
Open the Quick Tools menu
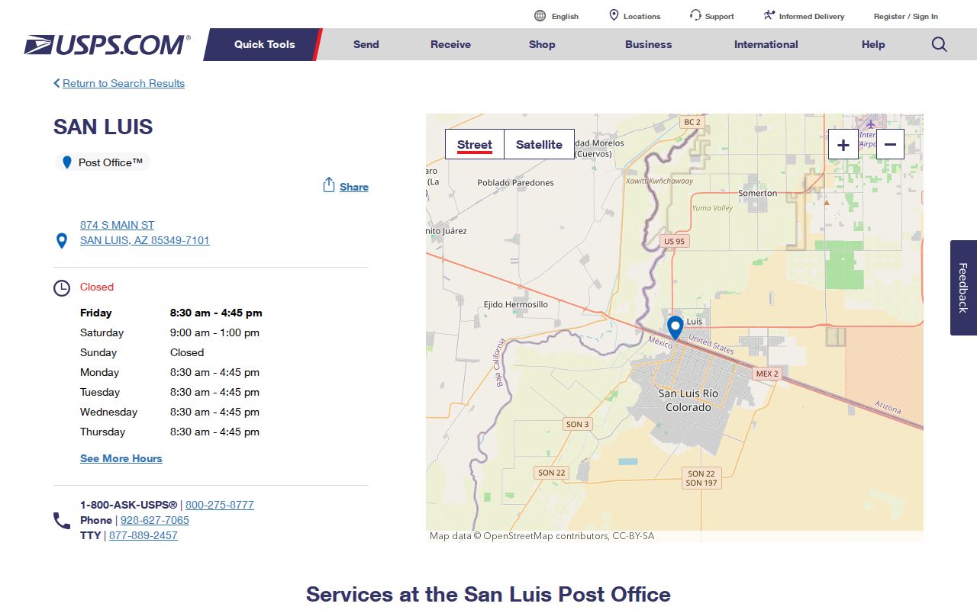click(x=264, y=44)
